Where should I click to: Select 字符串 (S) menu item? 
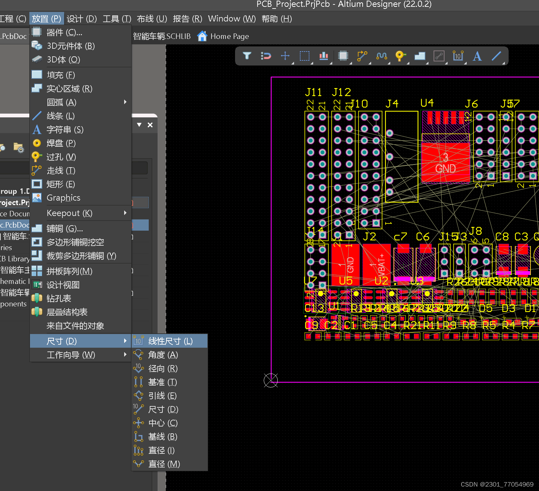click(x=81, y=130)
